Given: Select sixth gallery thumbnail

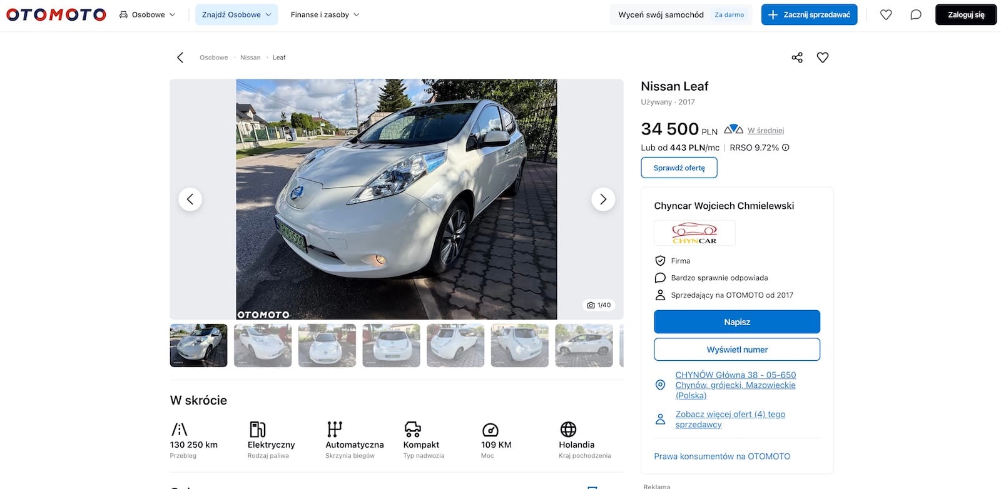Looking at the screenshot, I should [x=520, y=345].
